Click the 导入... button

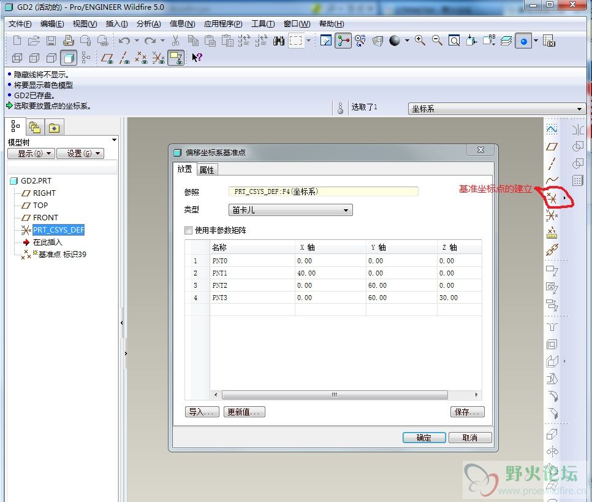coord(202,412)
